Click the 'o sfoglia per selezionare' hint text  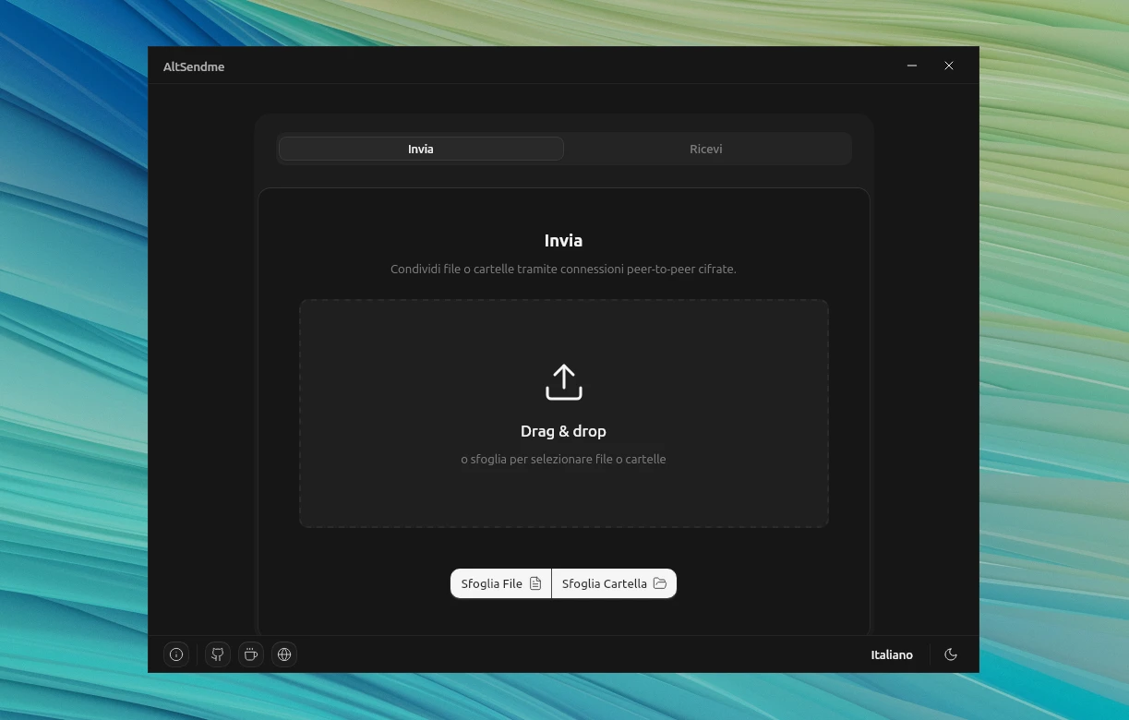(x=563, y=459)
